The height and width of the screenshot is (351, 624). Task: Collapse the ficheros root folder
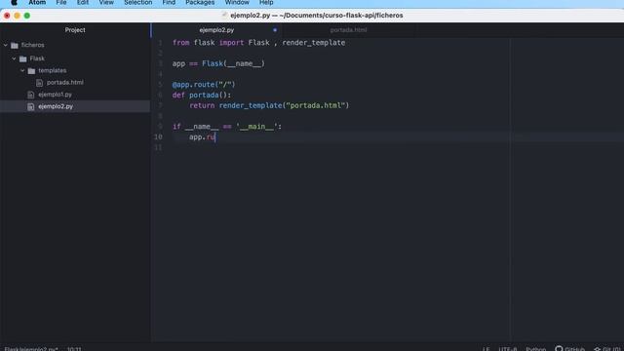click(x=6, y=45)
